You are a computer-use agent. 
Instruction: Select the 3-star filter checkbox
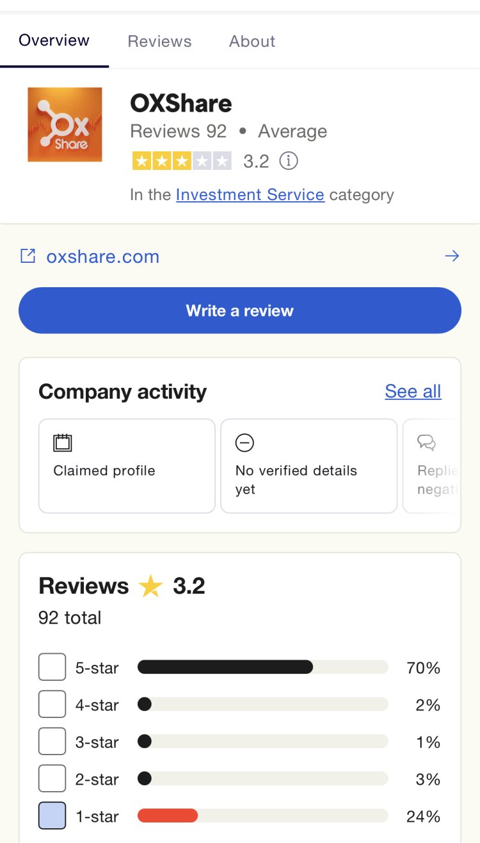point(52,741)
